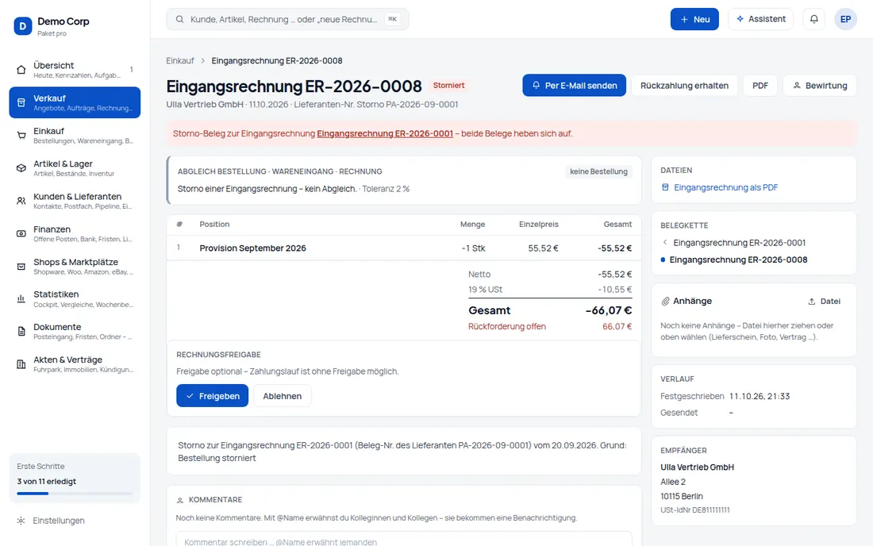Approve invoice with Freigeben button

coord(212,396)
